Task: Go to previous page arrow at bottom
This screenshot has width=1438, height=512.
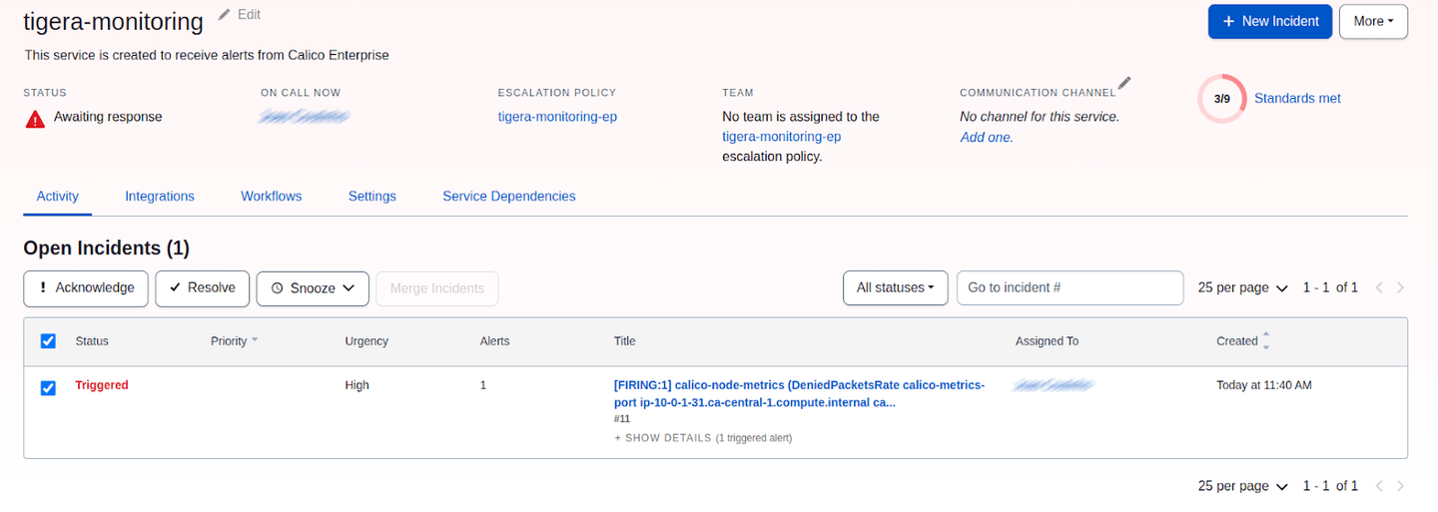Action: tap(1379, 486)
